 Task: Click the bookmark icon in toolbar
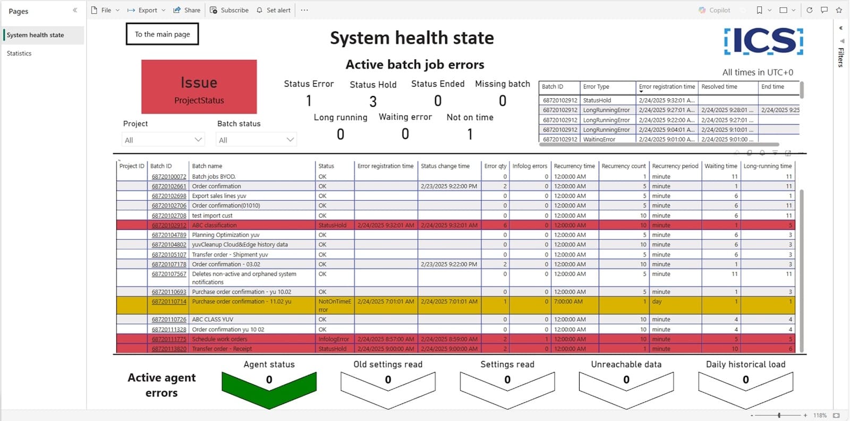pos(759,10)
